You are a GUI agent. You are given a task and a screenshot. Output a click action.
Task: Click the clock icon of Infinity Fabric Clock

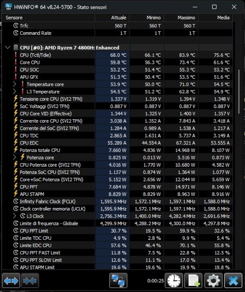(16, 201)
